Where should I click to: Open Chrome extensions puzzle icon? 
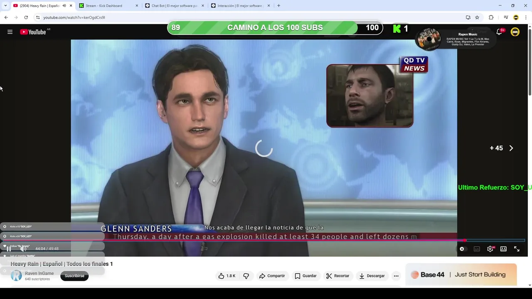(x=491, y=17)
